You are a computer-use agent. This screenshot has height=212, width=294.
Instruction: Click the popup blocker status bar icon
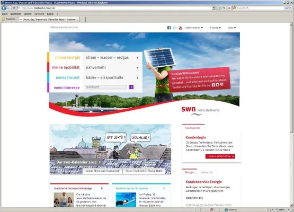(212, 209)
